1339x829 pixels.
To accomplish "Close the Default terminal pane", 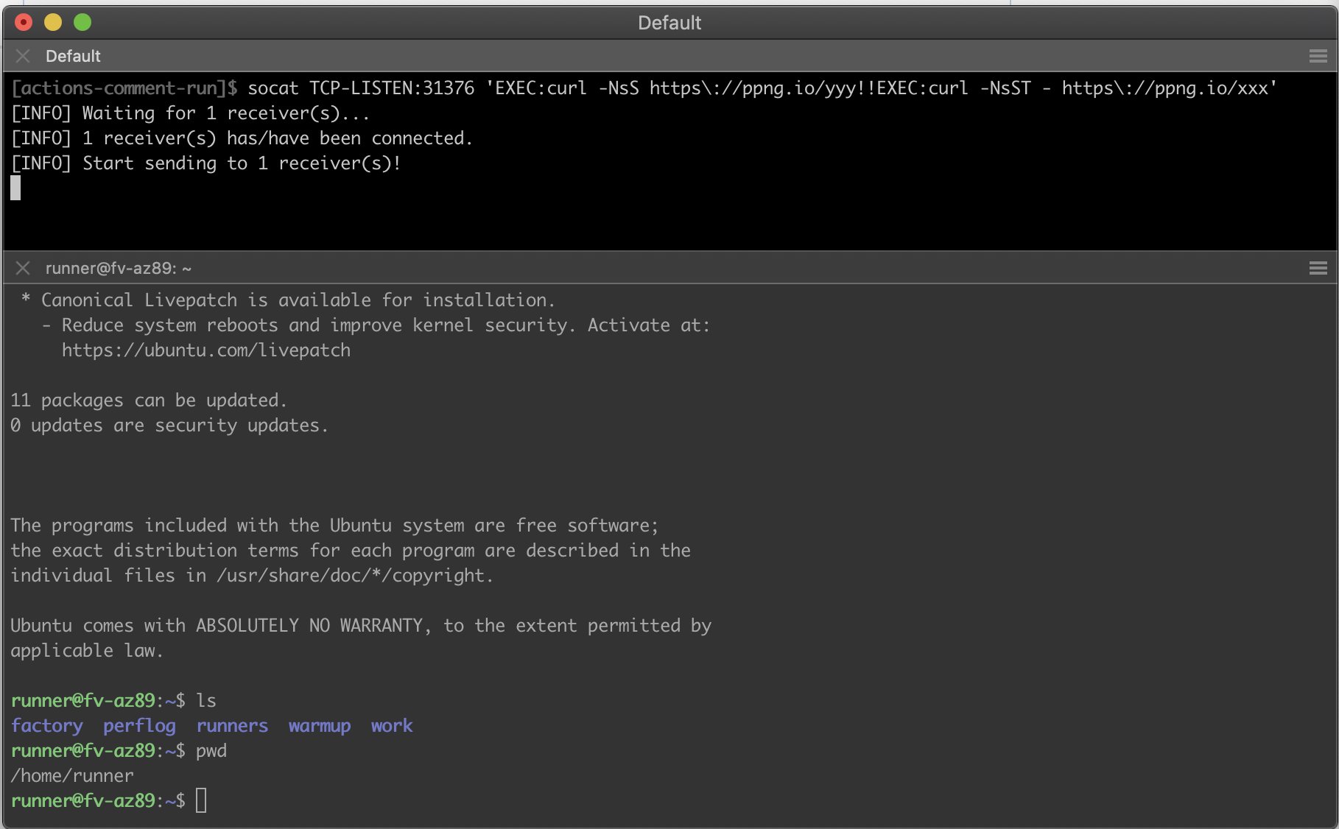I will [23, 56].
